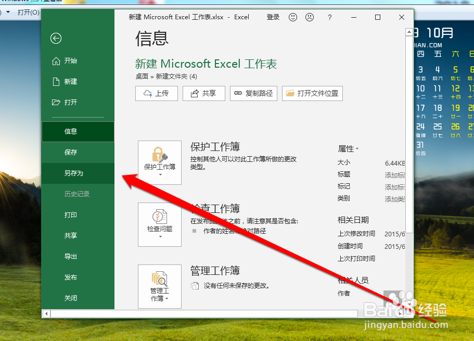Open the 打印 page

(x=78, y=215)
